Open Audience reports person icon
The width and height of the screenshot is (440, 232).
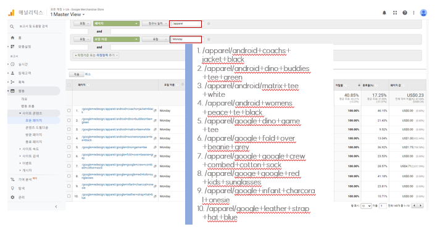(x=12, y=73)
